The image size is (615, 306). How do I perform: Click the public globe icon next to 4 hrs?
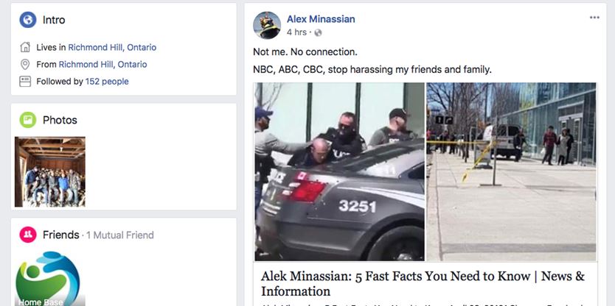pyautogui.click(x=318, y=32)
